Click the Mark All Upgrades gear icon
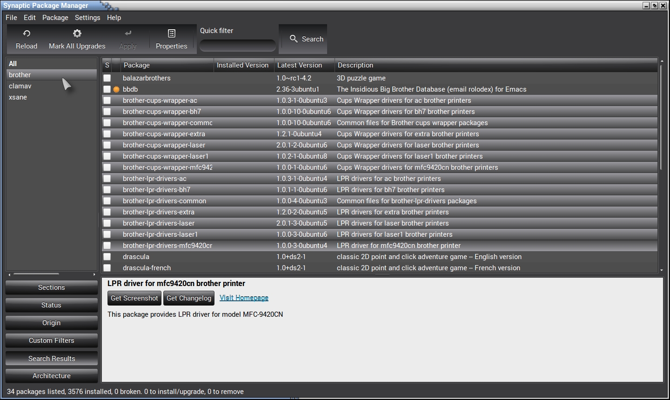Viewport: 670px width, 400px height. 77,33
